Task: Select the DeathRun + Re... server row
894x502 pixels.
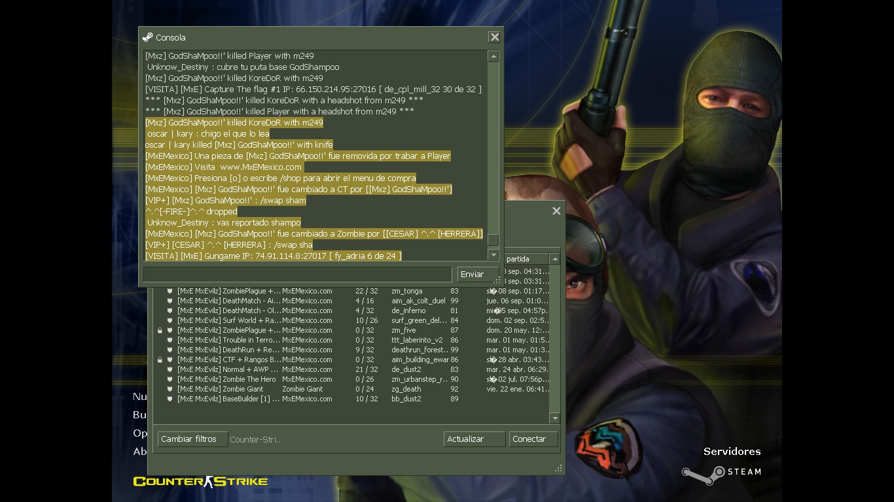Action: pyautogui.click(x=353, y=350)
